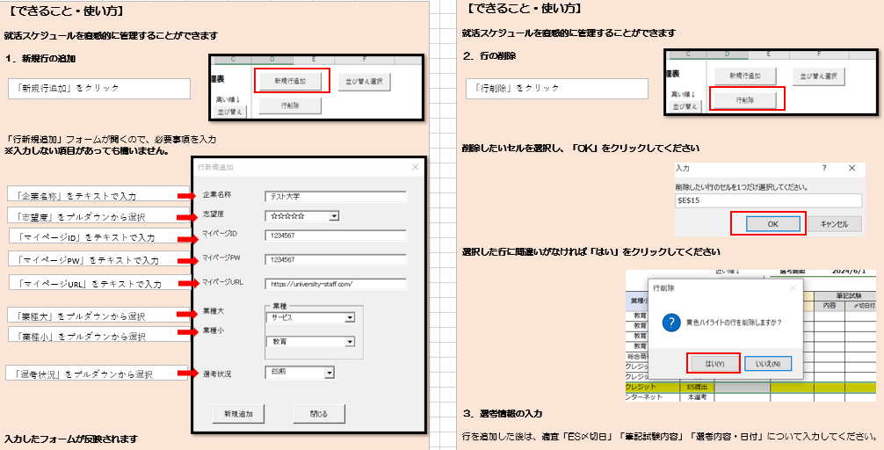Screen dimensions: 884x450
Task: Select the 「行削除」をクリック text box
Action: pyautogui.click(x=557, y=89)
